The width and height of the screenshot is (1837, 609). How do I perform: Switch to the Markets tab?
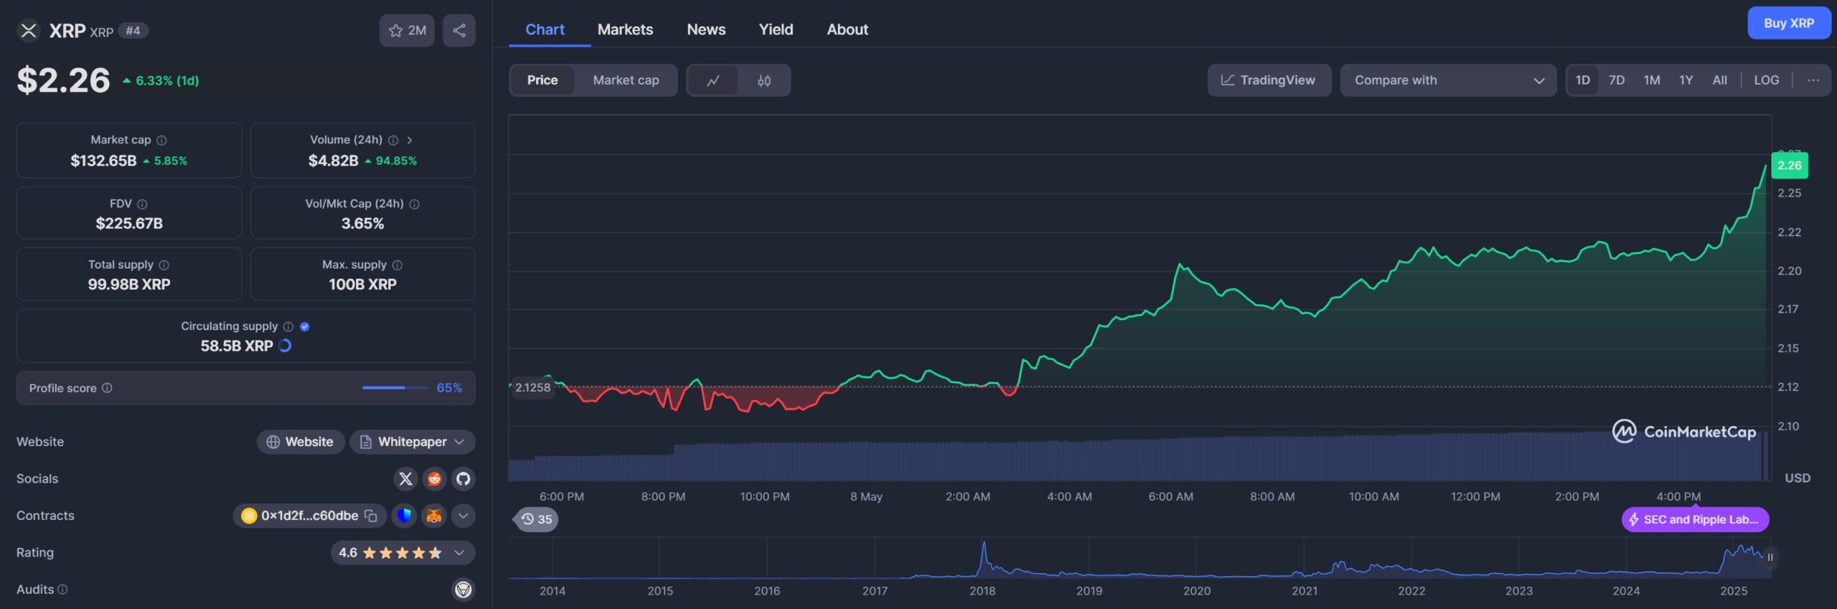pos(625,29)
